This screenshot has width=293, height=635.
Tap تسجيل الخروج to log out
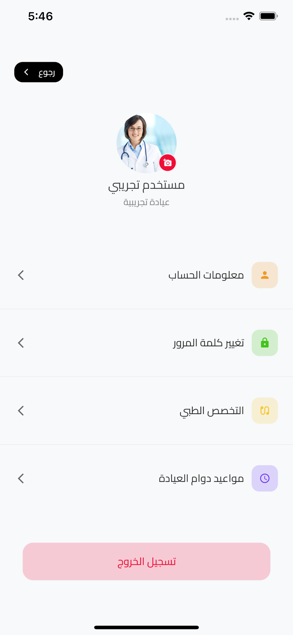coord(146,561)
